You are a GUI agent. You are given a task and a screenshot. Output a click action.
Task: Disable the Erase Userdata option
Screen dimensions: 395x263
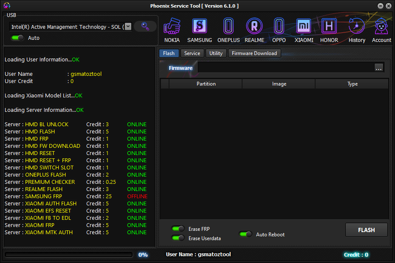(178, 238)
